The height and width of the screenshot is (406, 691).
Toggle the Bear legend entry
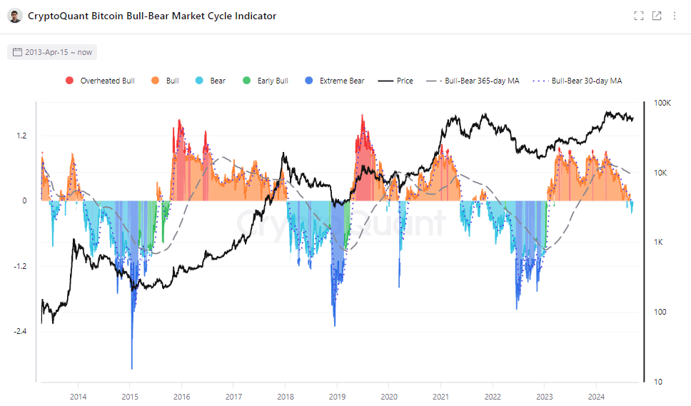click(211, 81)
